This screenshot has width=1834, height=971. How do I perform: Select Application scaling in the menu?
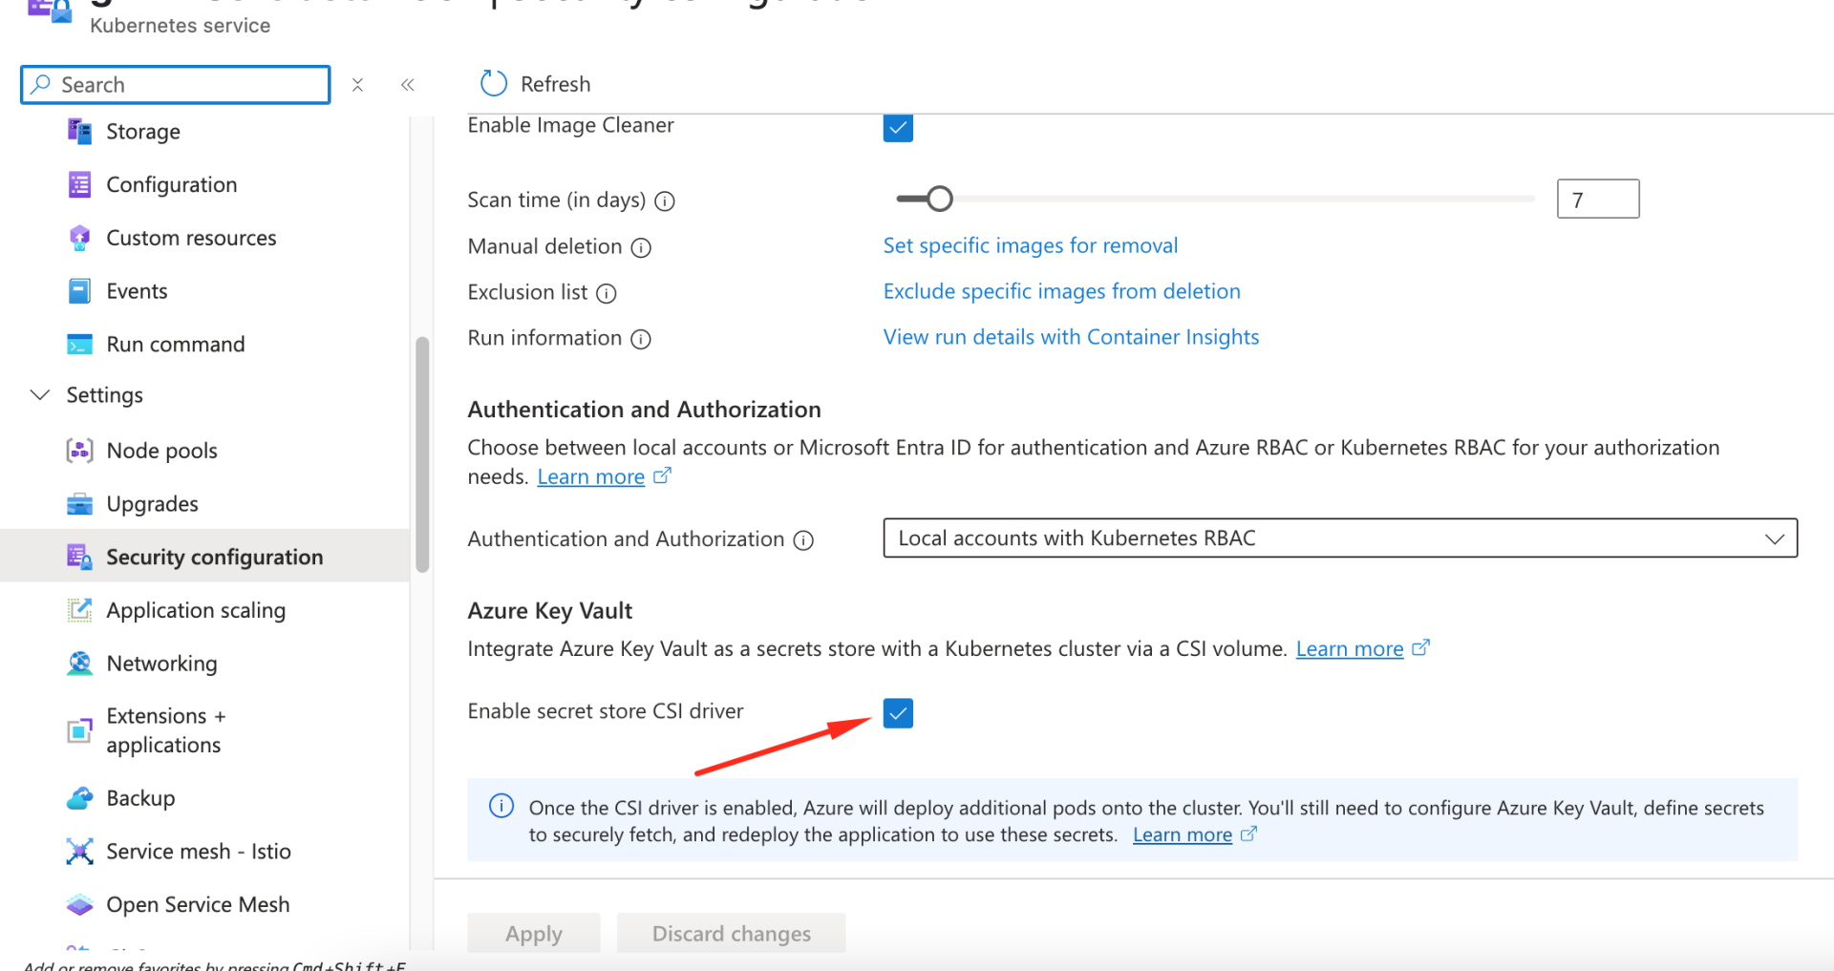click(195, 609)
